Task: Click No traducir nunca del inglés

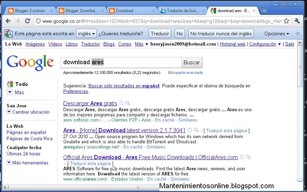Action: (221, 33)
